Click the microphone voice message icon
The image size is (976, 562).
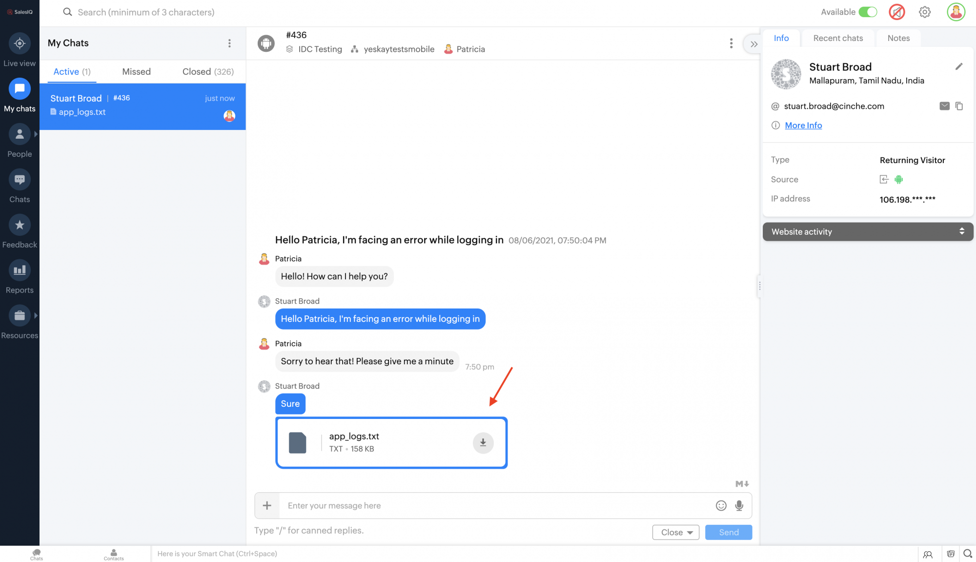[739, 506]
